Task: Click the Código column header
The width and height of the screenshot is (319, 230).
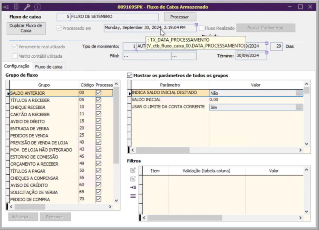Action: (x=87, y=85)
